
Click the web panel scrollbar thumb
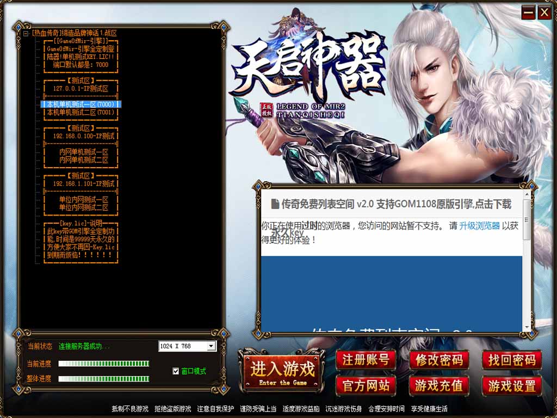tap(527, 219)
